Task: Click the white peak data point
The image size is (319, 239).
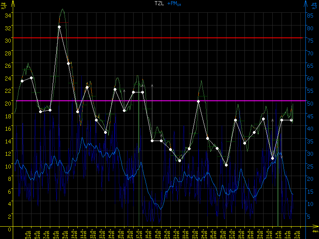Action: [59, 27]
